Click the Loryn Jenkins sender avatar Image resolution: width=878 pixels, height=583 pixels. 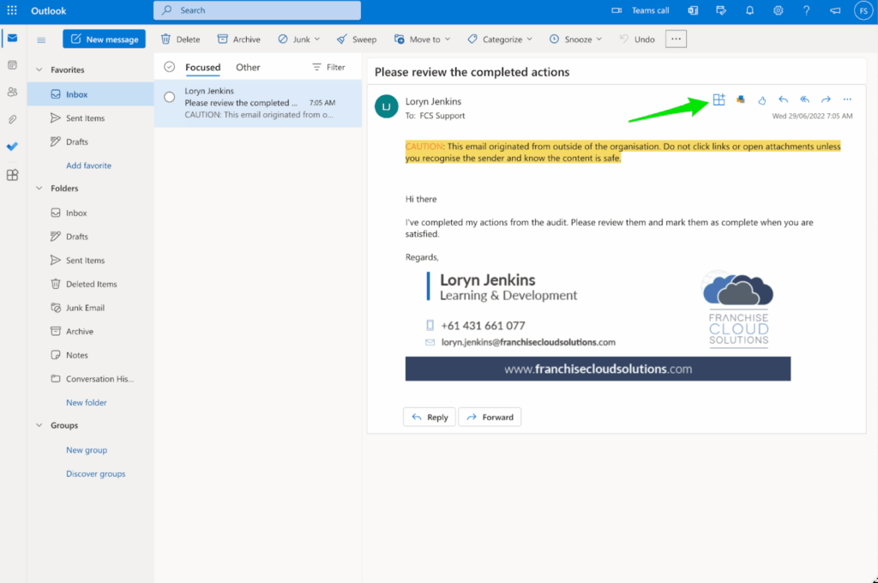387,106
